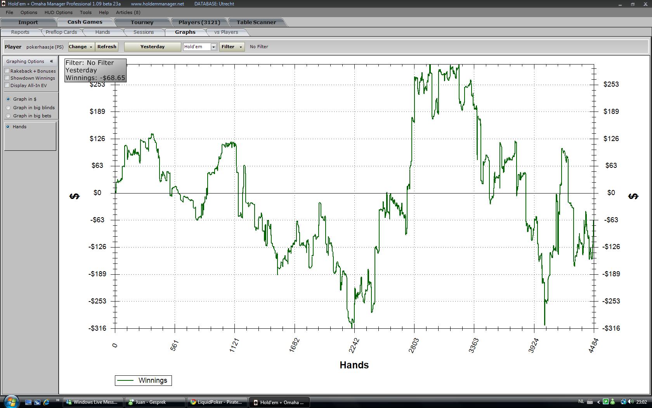Open the Windows Live Messenger tray icon

click(612, 402)
